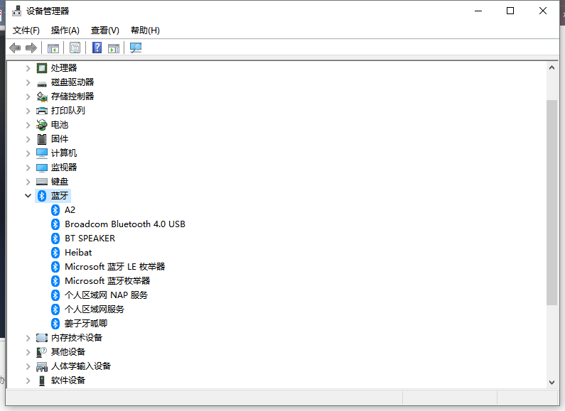565x411 pixels.
Task: Select the A2 Bluetooth device label
Action: (70, 210)
